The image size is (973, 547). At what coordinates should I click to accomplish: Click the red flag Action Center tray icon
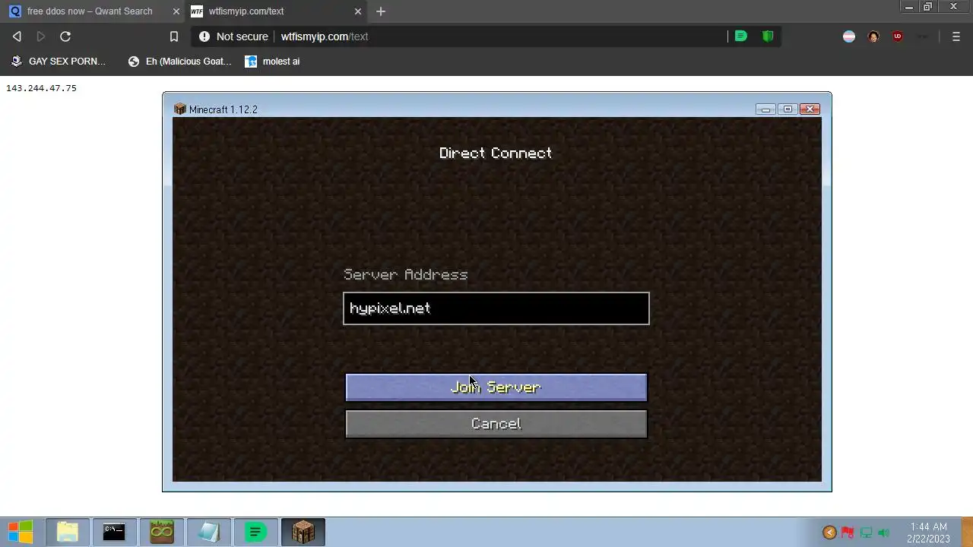point(848,533)
